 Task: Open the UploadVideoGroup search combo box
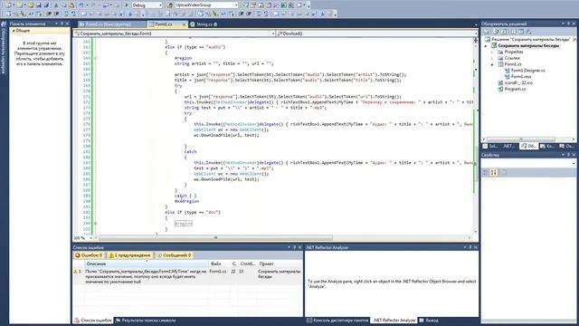206,5
